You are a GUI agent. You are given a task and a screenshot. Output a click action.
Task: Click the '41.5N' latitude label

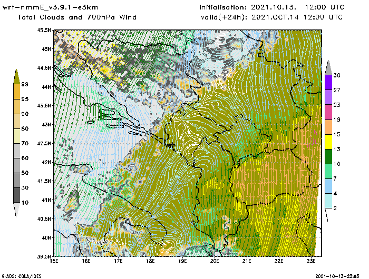click(44, 181)
